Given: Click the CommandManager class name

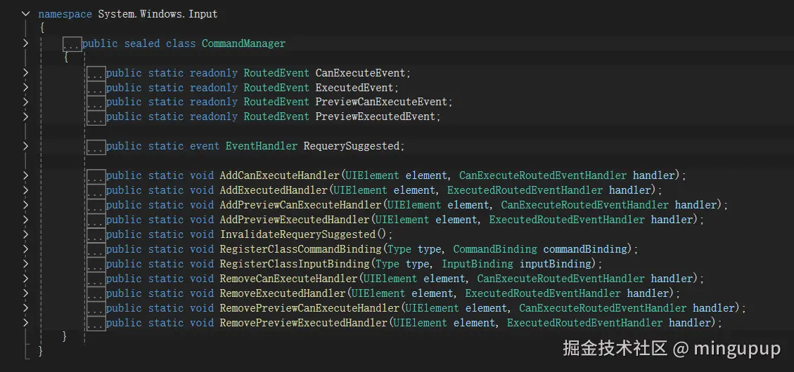Looking at the screenshot, I should pos(243,44).
